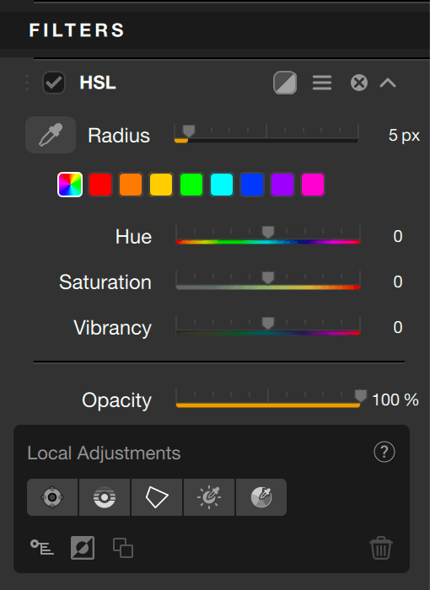Choose the color mask eyedropper tool
This screenshot has height=590, width=430.
click(x=261, y=497)
